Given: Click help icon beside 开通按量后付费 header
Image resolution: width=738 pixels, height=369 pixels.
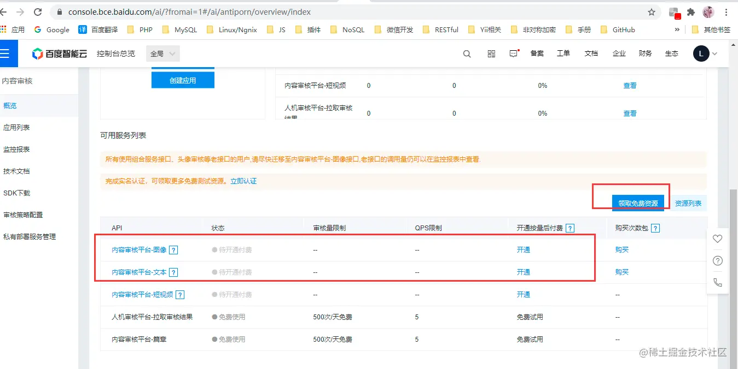Looking at the screenshot, I should coord(570,228).
